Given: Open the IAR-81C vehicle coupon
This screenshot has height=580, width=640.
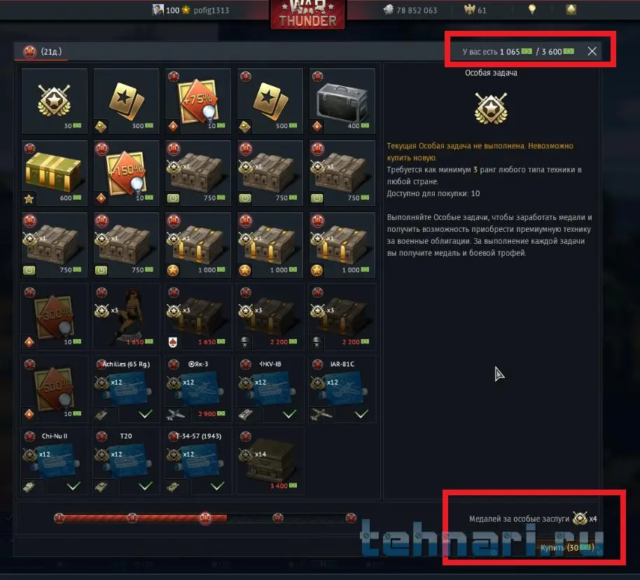Looking at the screenshot, I should [342, 389].
